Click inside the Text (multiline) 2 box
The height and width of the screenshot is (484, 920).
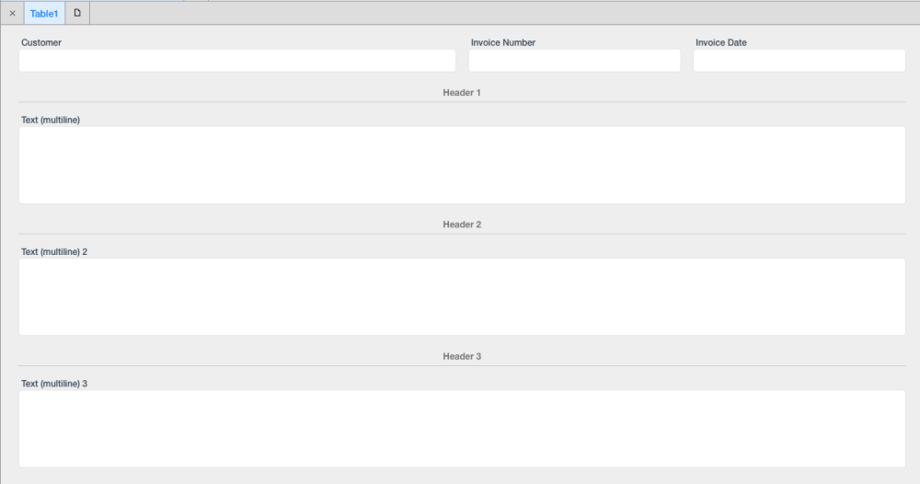click(462, 297)
